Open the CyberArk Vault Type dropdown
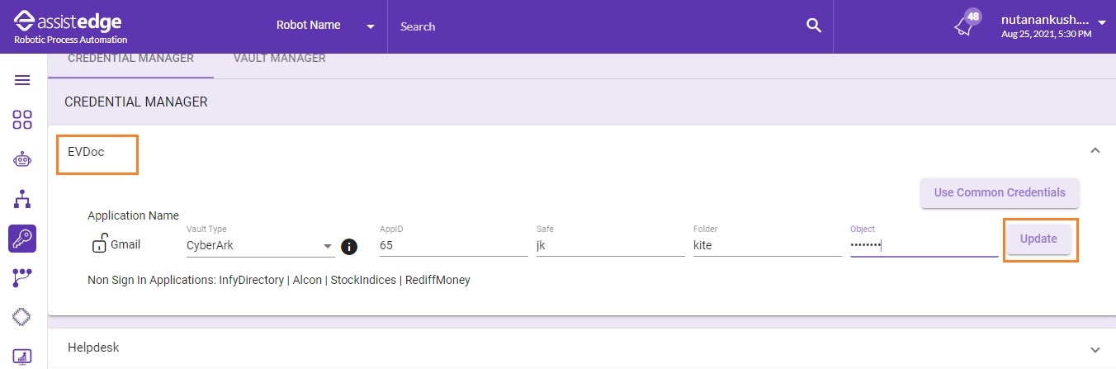The image size is (1116, 369). [x=260, y=245]
